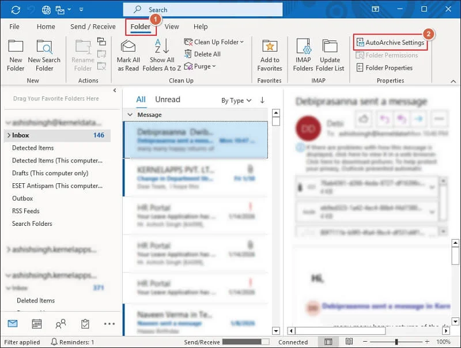461x348 pixels.
Task: Click the New Folder icon
Action: [x=16, y=47]
